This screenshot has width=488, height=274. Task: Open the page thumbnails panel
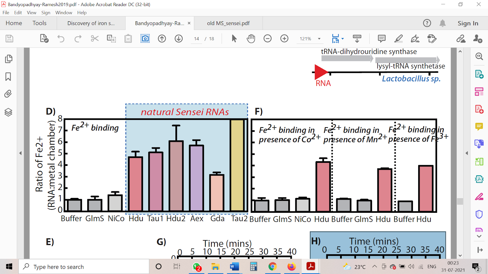pyautogui.click(x=9, y=59)
